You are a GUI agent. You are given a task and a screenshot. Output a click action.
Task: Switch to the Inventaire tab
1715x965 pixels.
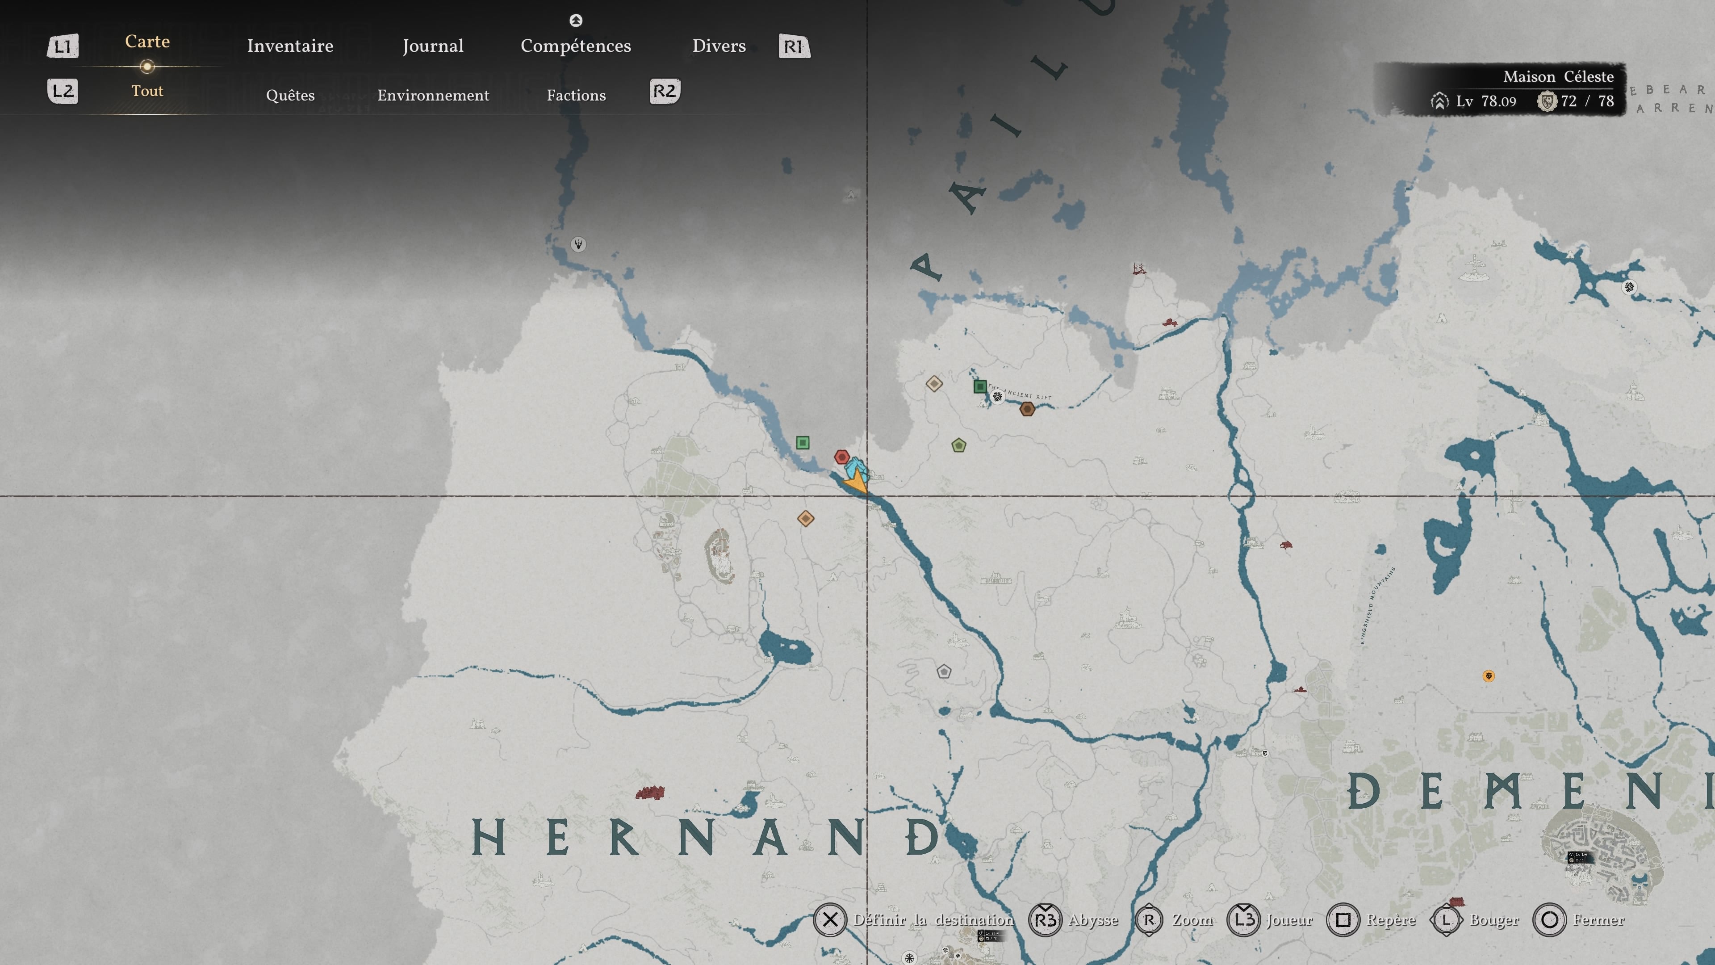coord(289,46)
